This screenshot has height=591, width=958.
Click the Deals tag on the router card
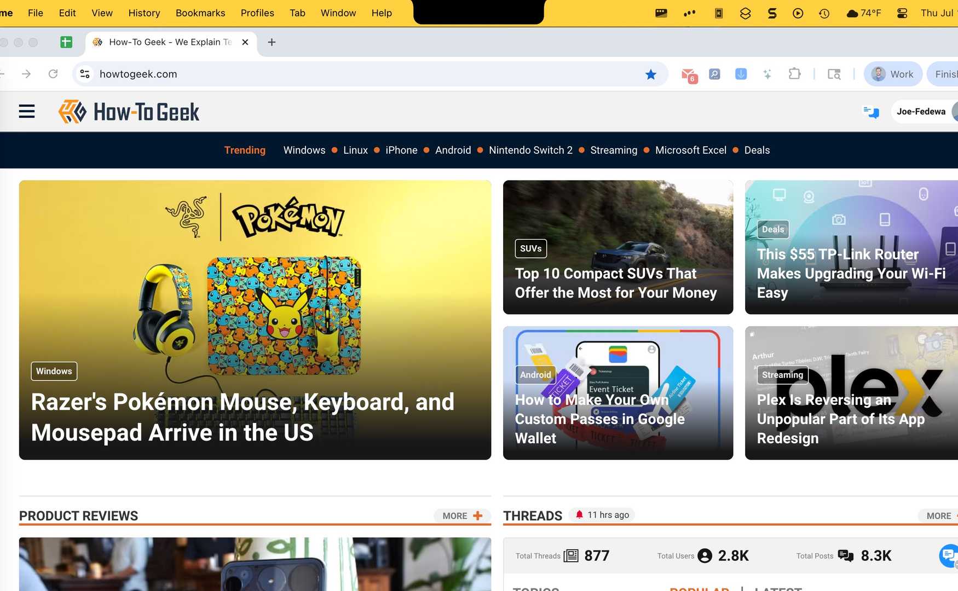click(773, 229)
